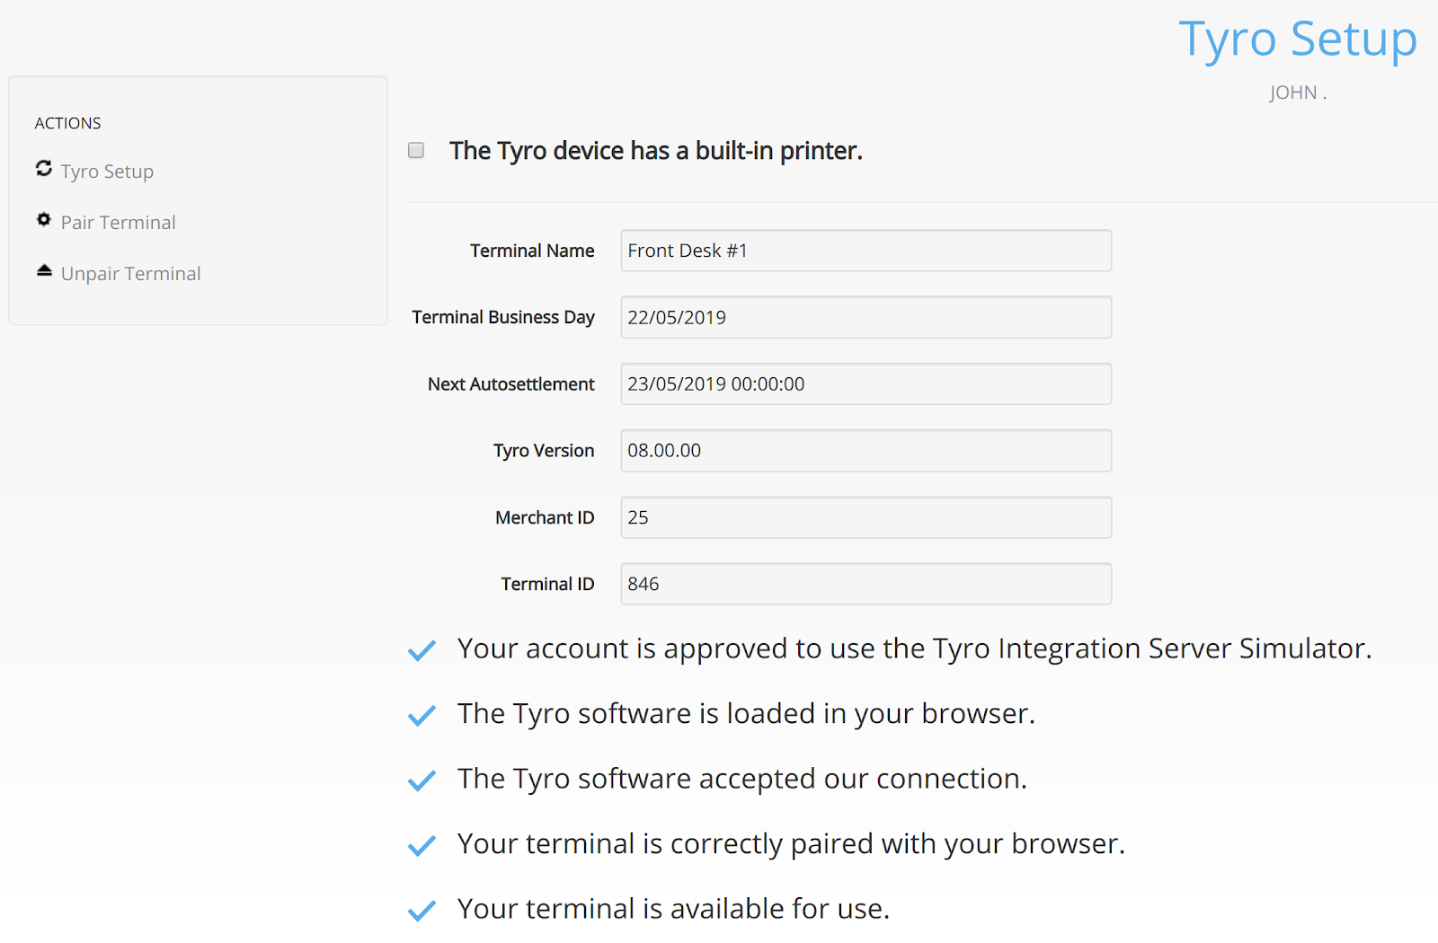Enable the built-in printer checkbox
The width and height of the screenshot is (1438, 943).
pyautogui.click(x=416, y=150)
